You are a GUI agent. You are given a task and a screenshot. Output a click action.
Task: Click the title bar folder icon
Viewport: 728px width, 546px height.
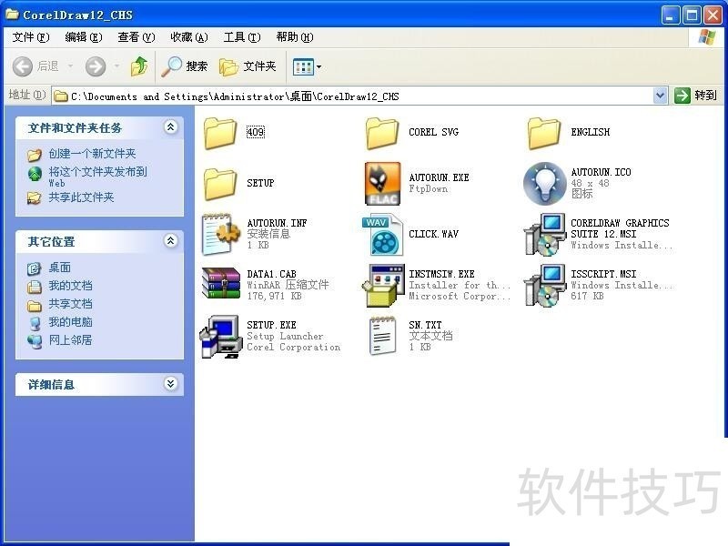coord(13,14)
